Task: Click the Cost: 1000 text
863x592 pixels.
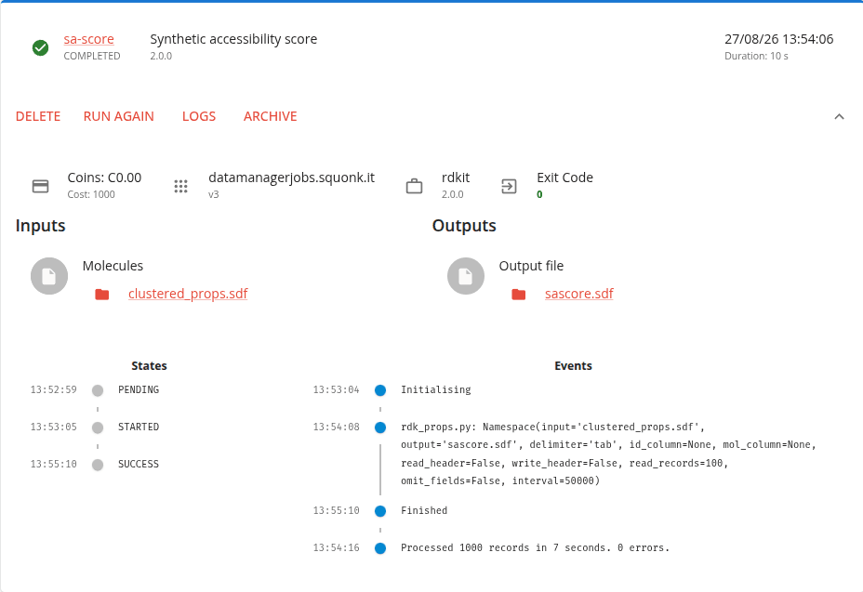Action: 91,194
